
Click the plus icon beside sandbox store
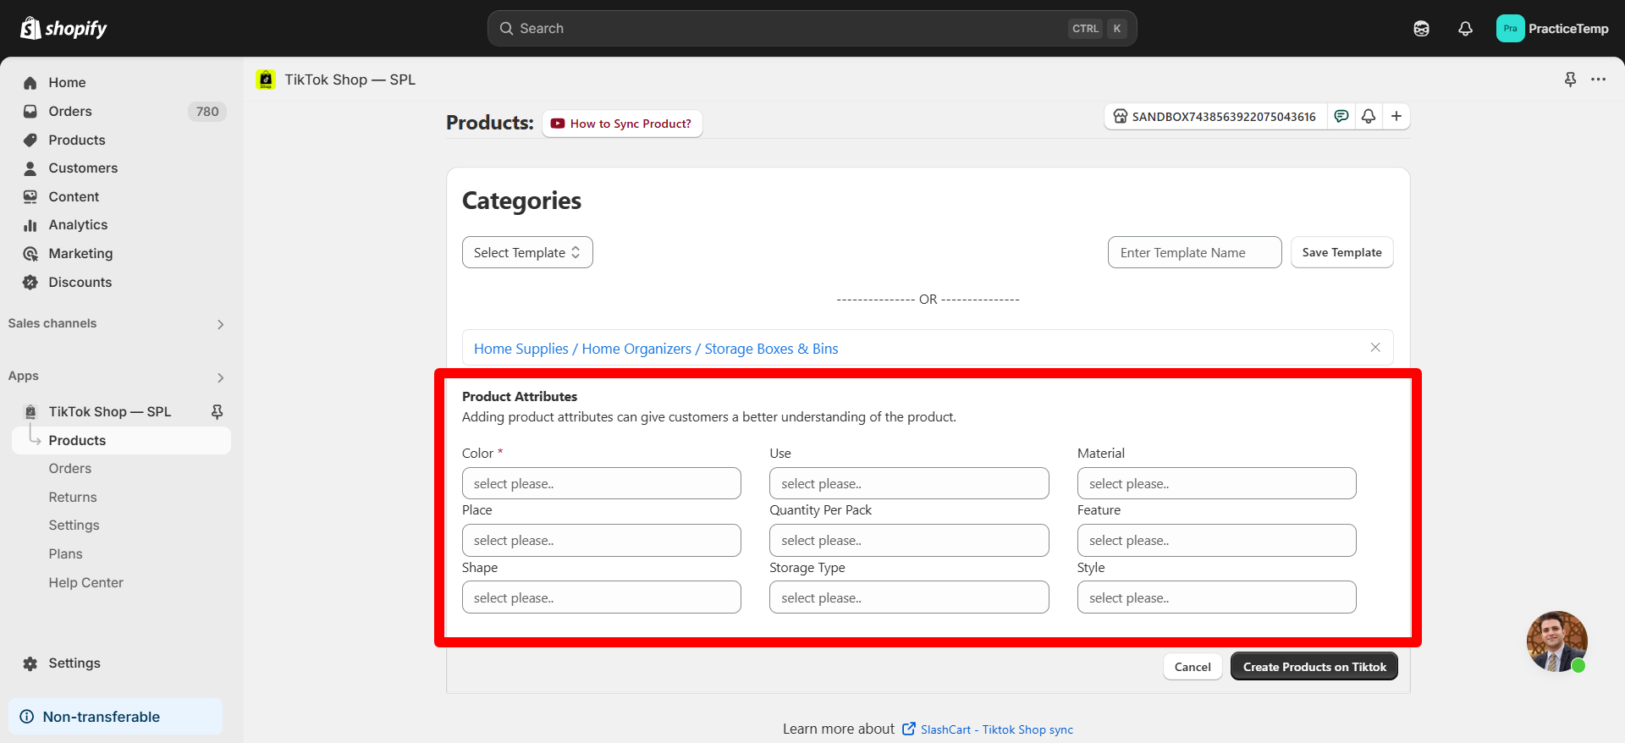[x=1396, y=116]
